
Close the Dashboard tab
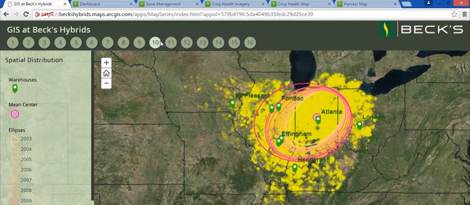[x=131, y=4]
